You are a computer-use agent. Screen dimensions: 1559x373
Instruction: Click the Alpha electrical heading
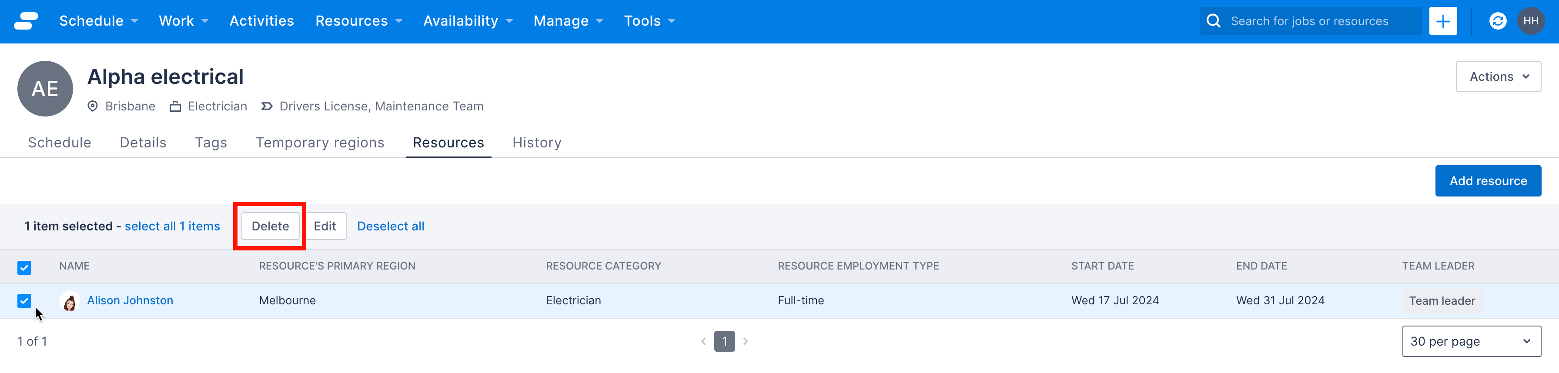[165, 77]
